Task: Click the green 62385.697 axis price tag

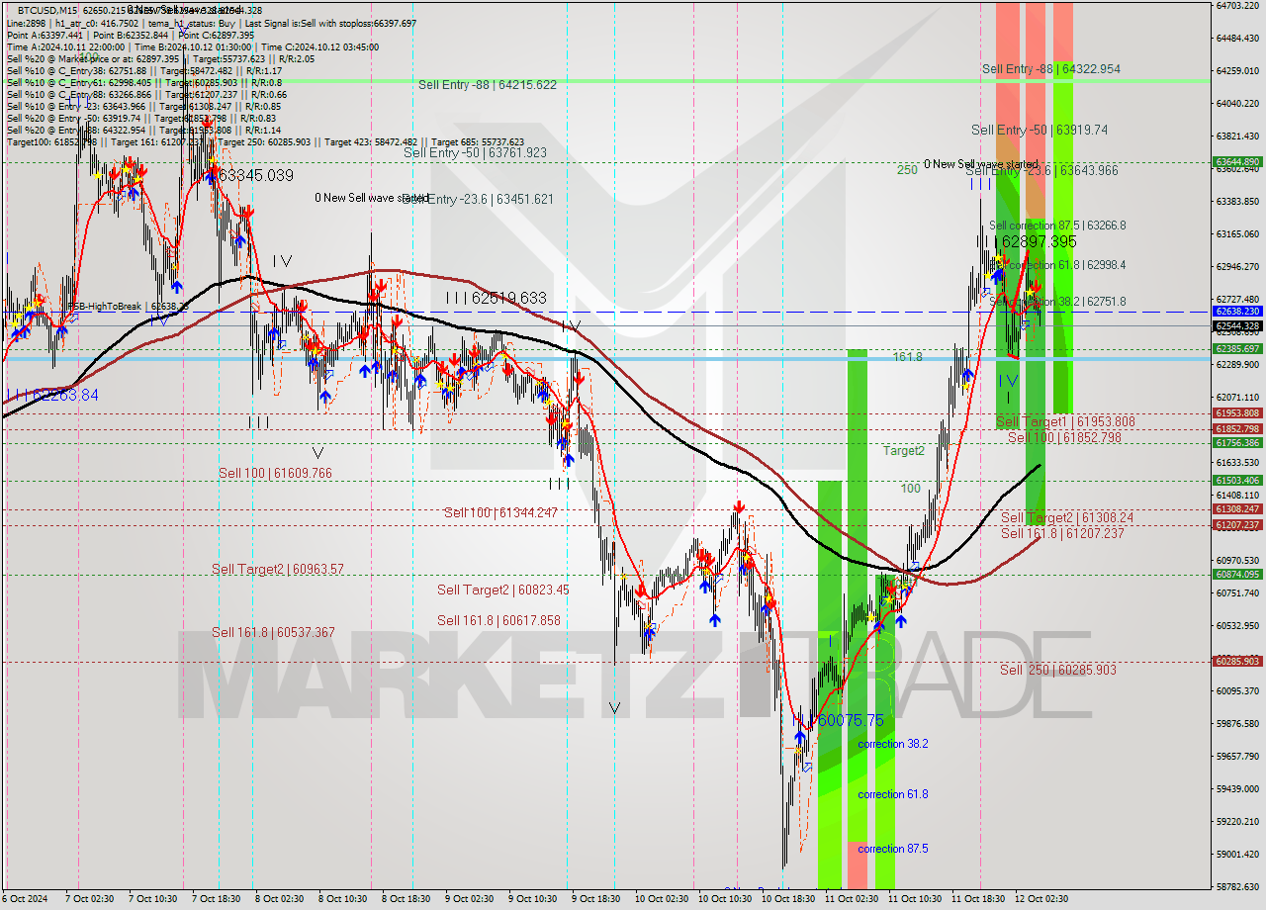Action: (x=1237, y=348)
